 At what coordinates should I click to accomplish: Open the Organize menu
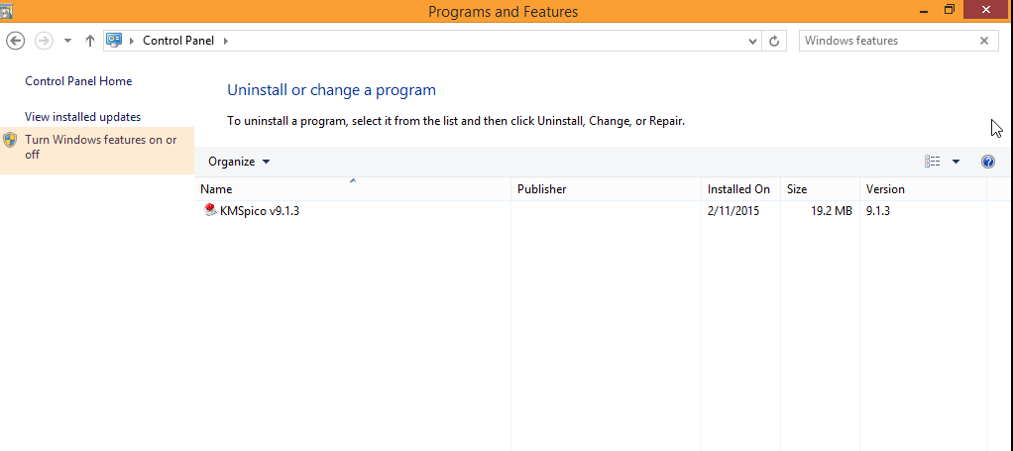[239, 162]
